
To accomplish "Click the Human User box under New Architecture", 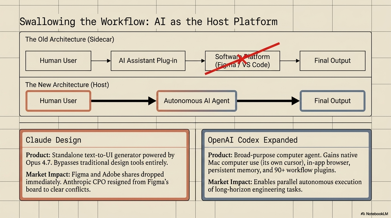I will (x=58, y=101).
